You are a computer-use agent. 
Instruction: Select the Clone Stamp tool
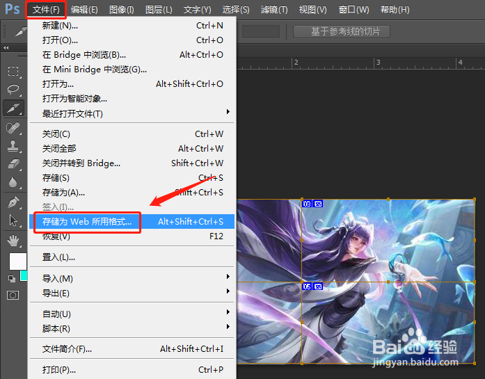[13, 146]
